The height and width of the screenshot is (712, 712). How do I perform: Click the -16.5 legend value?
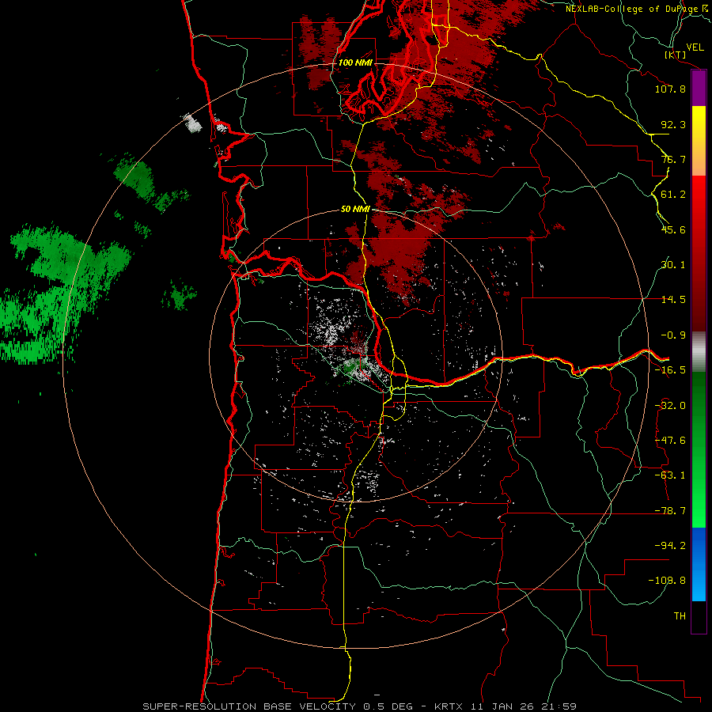(x=670, y=370)
